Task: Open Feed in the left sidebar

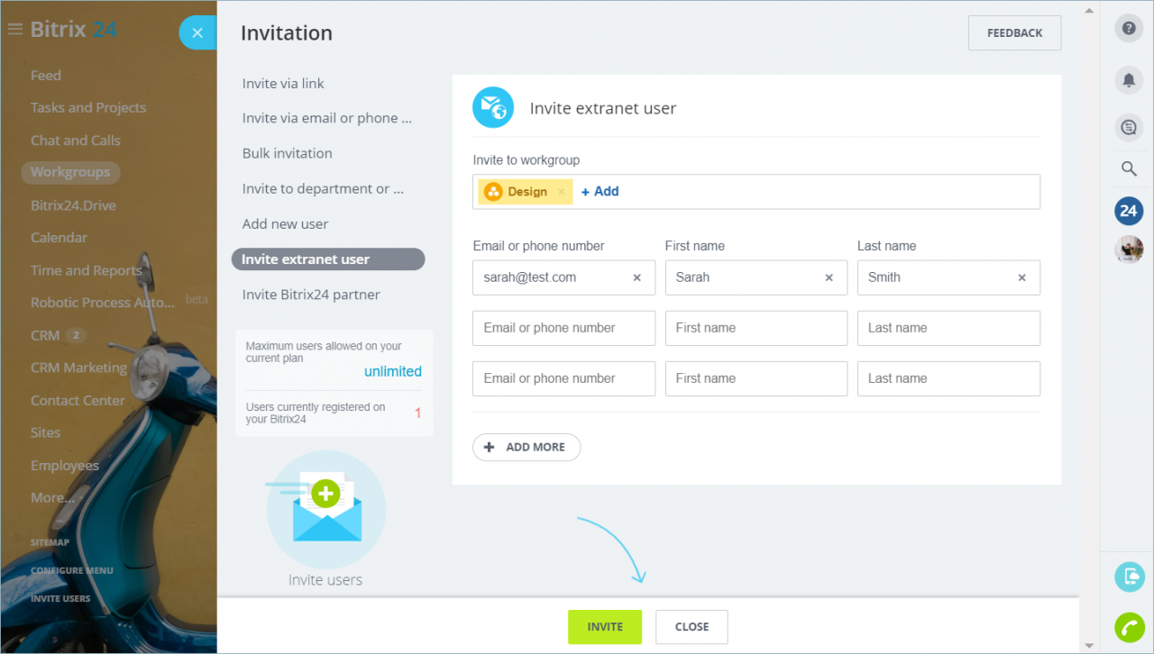Action: pyautogui.click(x=46, y=76)
